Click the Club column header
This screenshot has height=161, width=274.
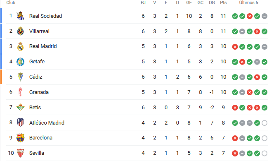pyautogui.click(x=11, y=2)
